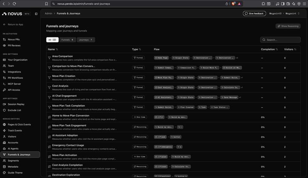Select the All tab
Image resolution: width=308 pixels, height=178 pixels.
[x=52, y=40]
